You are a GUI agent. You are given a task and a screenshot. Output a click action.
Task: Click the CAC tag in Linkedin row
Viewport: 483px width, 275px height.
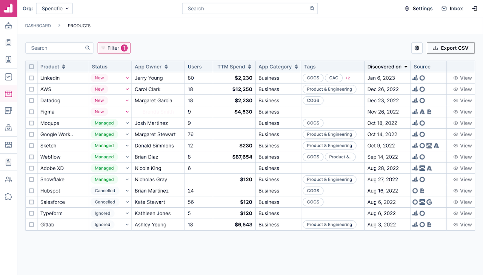[334, 78]
